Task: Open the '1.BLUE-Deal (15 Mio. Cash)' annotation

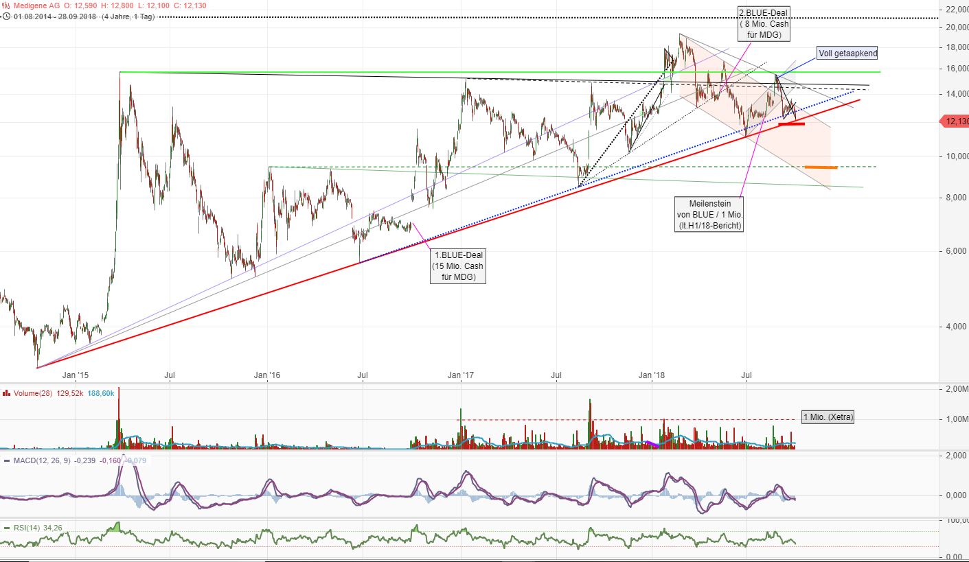Action: pyautogui.click(x=457, y=266)
